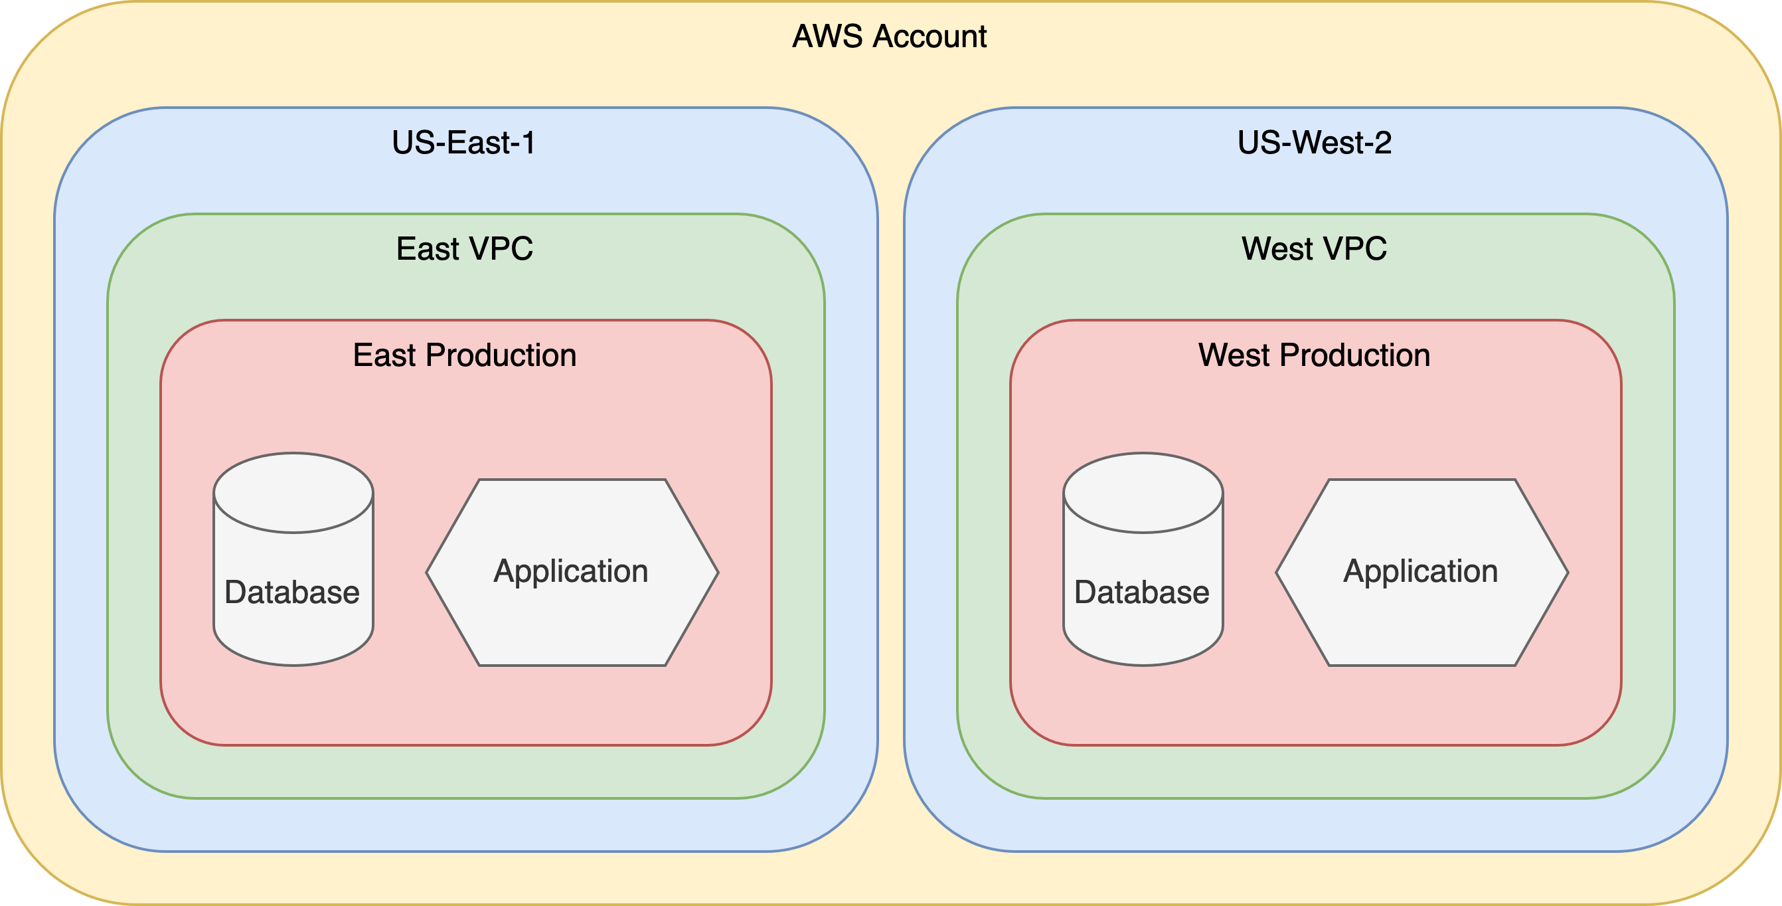Click the US-East-1 region label
1782x906 pixels.
tap(463, 143)
